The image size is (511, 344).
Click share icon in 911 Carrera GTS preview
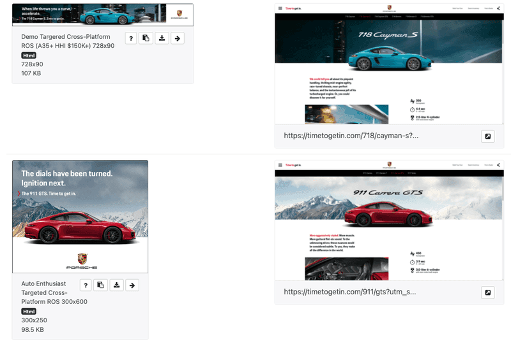[498, 165]
